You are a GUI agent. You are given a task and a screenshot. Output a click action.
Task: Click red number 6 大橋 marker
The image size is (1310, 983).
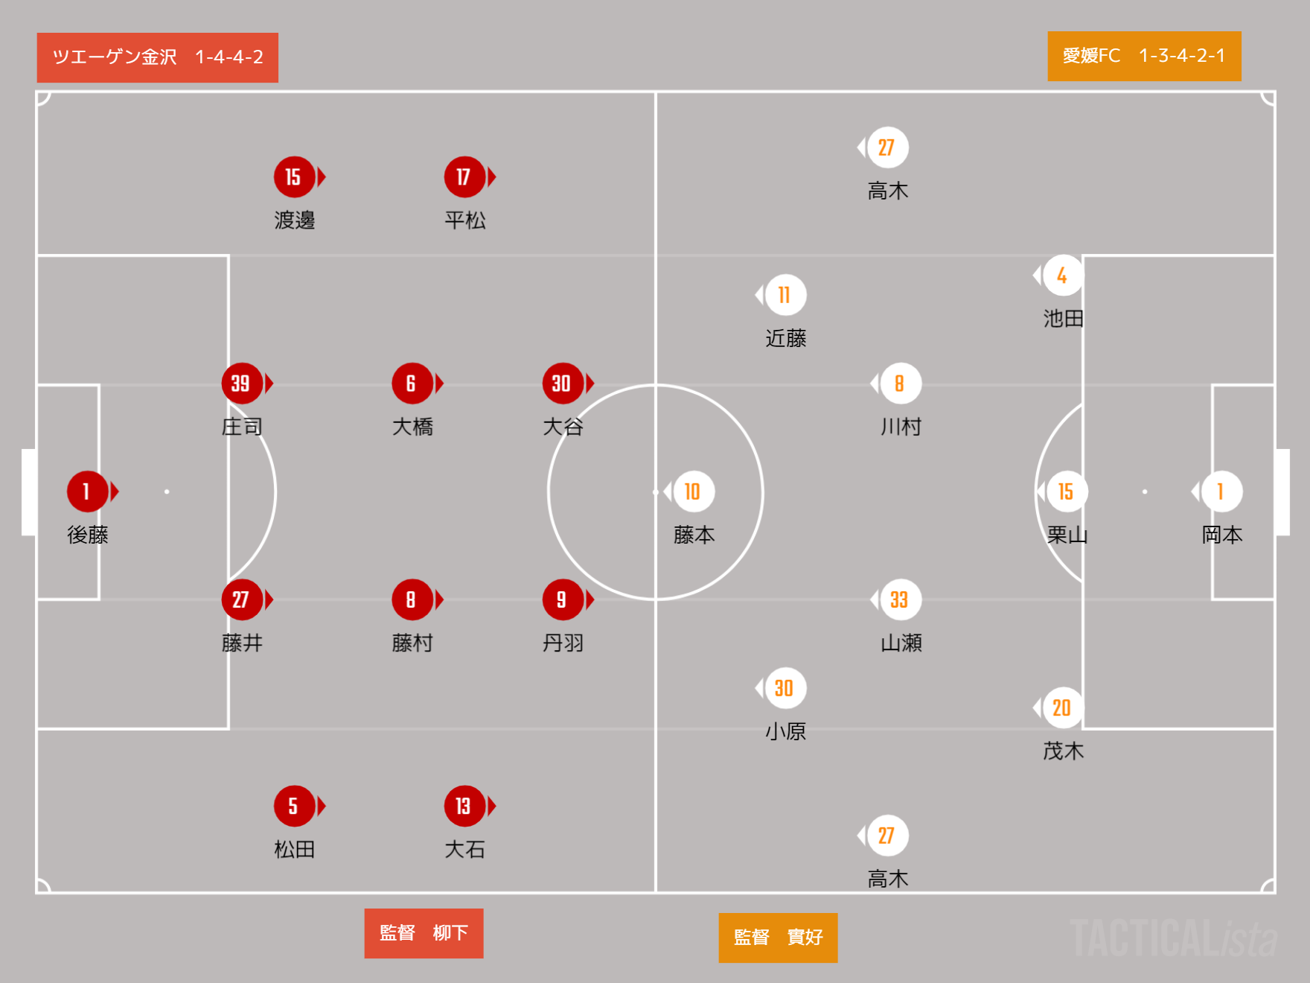point(412,384)
